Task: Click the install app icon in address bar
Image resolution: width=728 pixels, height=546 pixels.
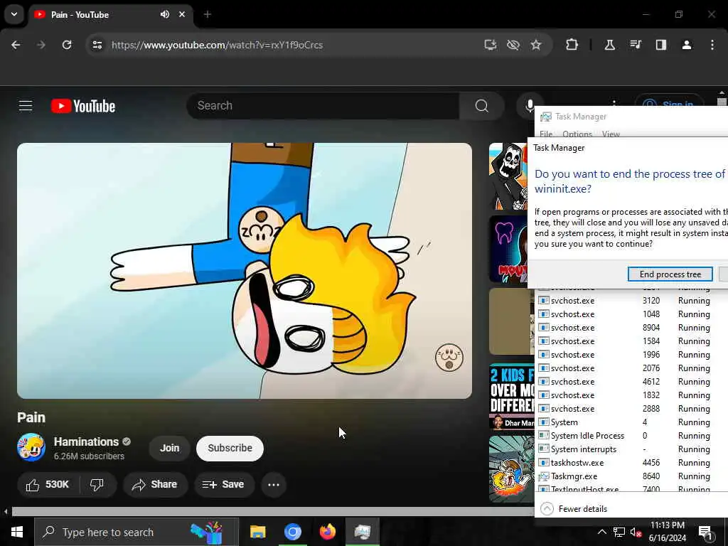Action: (491, 45)
